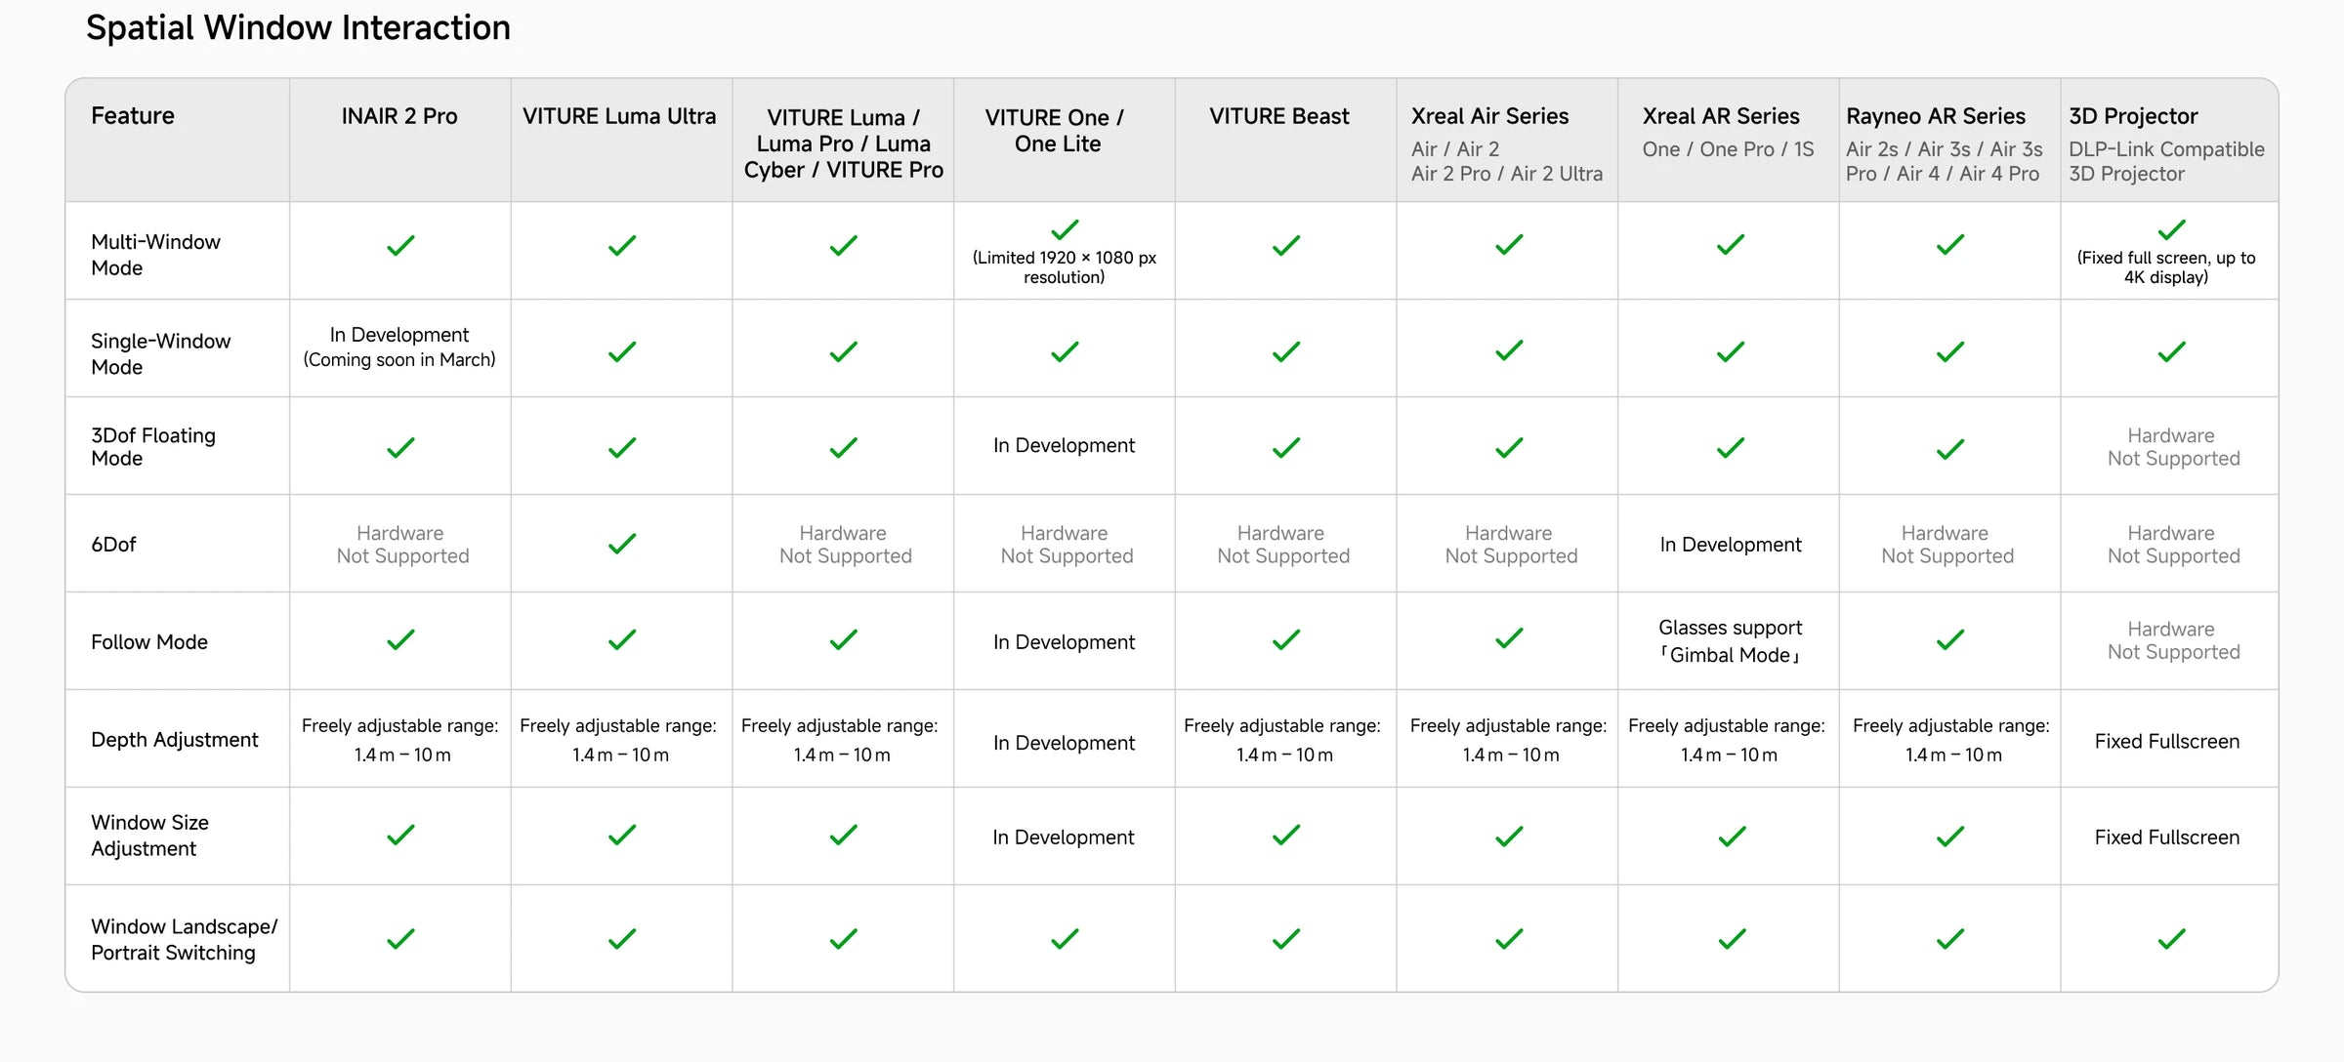The height and width of the screenshot is (1062, 2344).
Task: Click INAIR 2 Pro In Development cell
Action: [399, 347]
